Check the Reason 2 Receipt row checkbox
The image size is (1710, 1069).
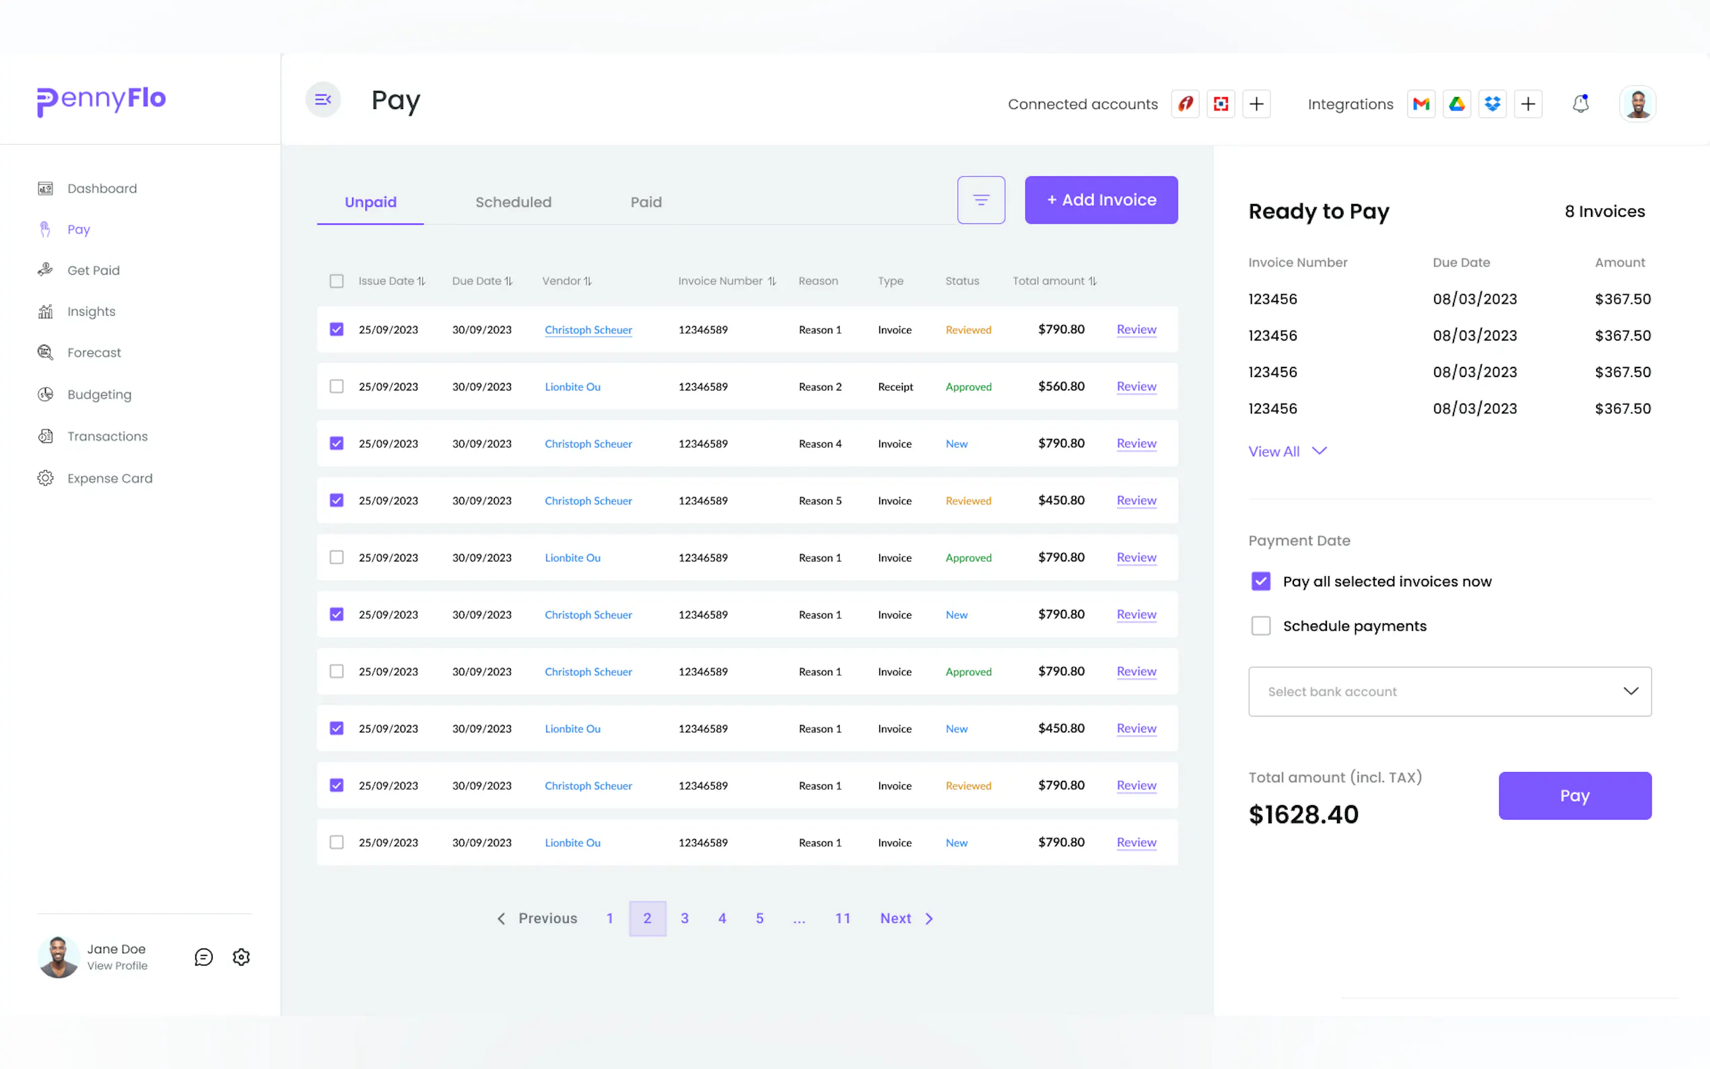tap(337, 386)
